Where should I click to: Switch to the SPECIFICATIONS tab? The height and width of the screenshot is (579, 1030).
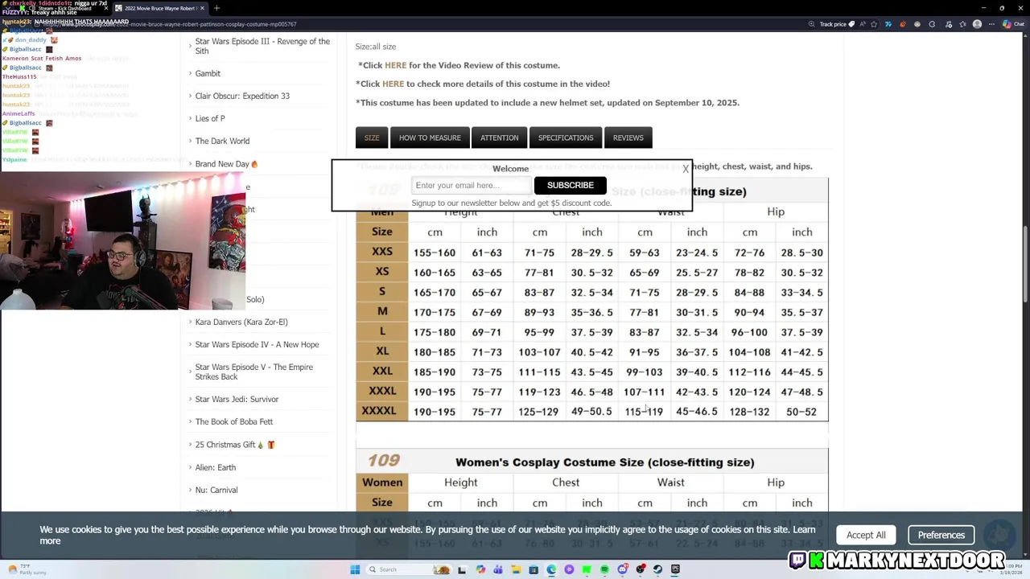(566, 138)
